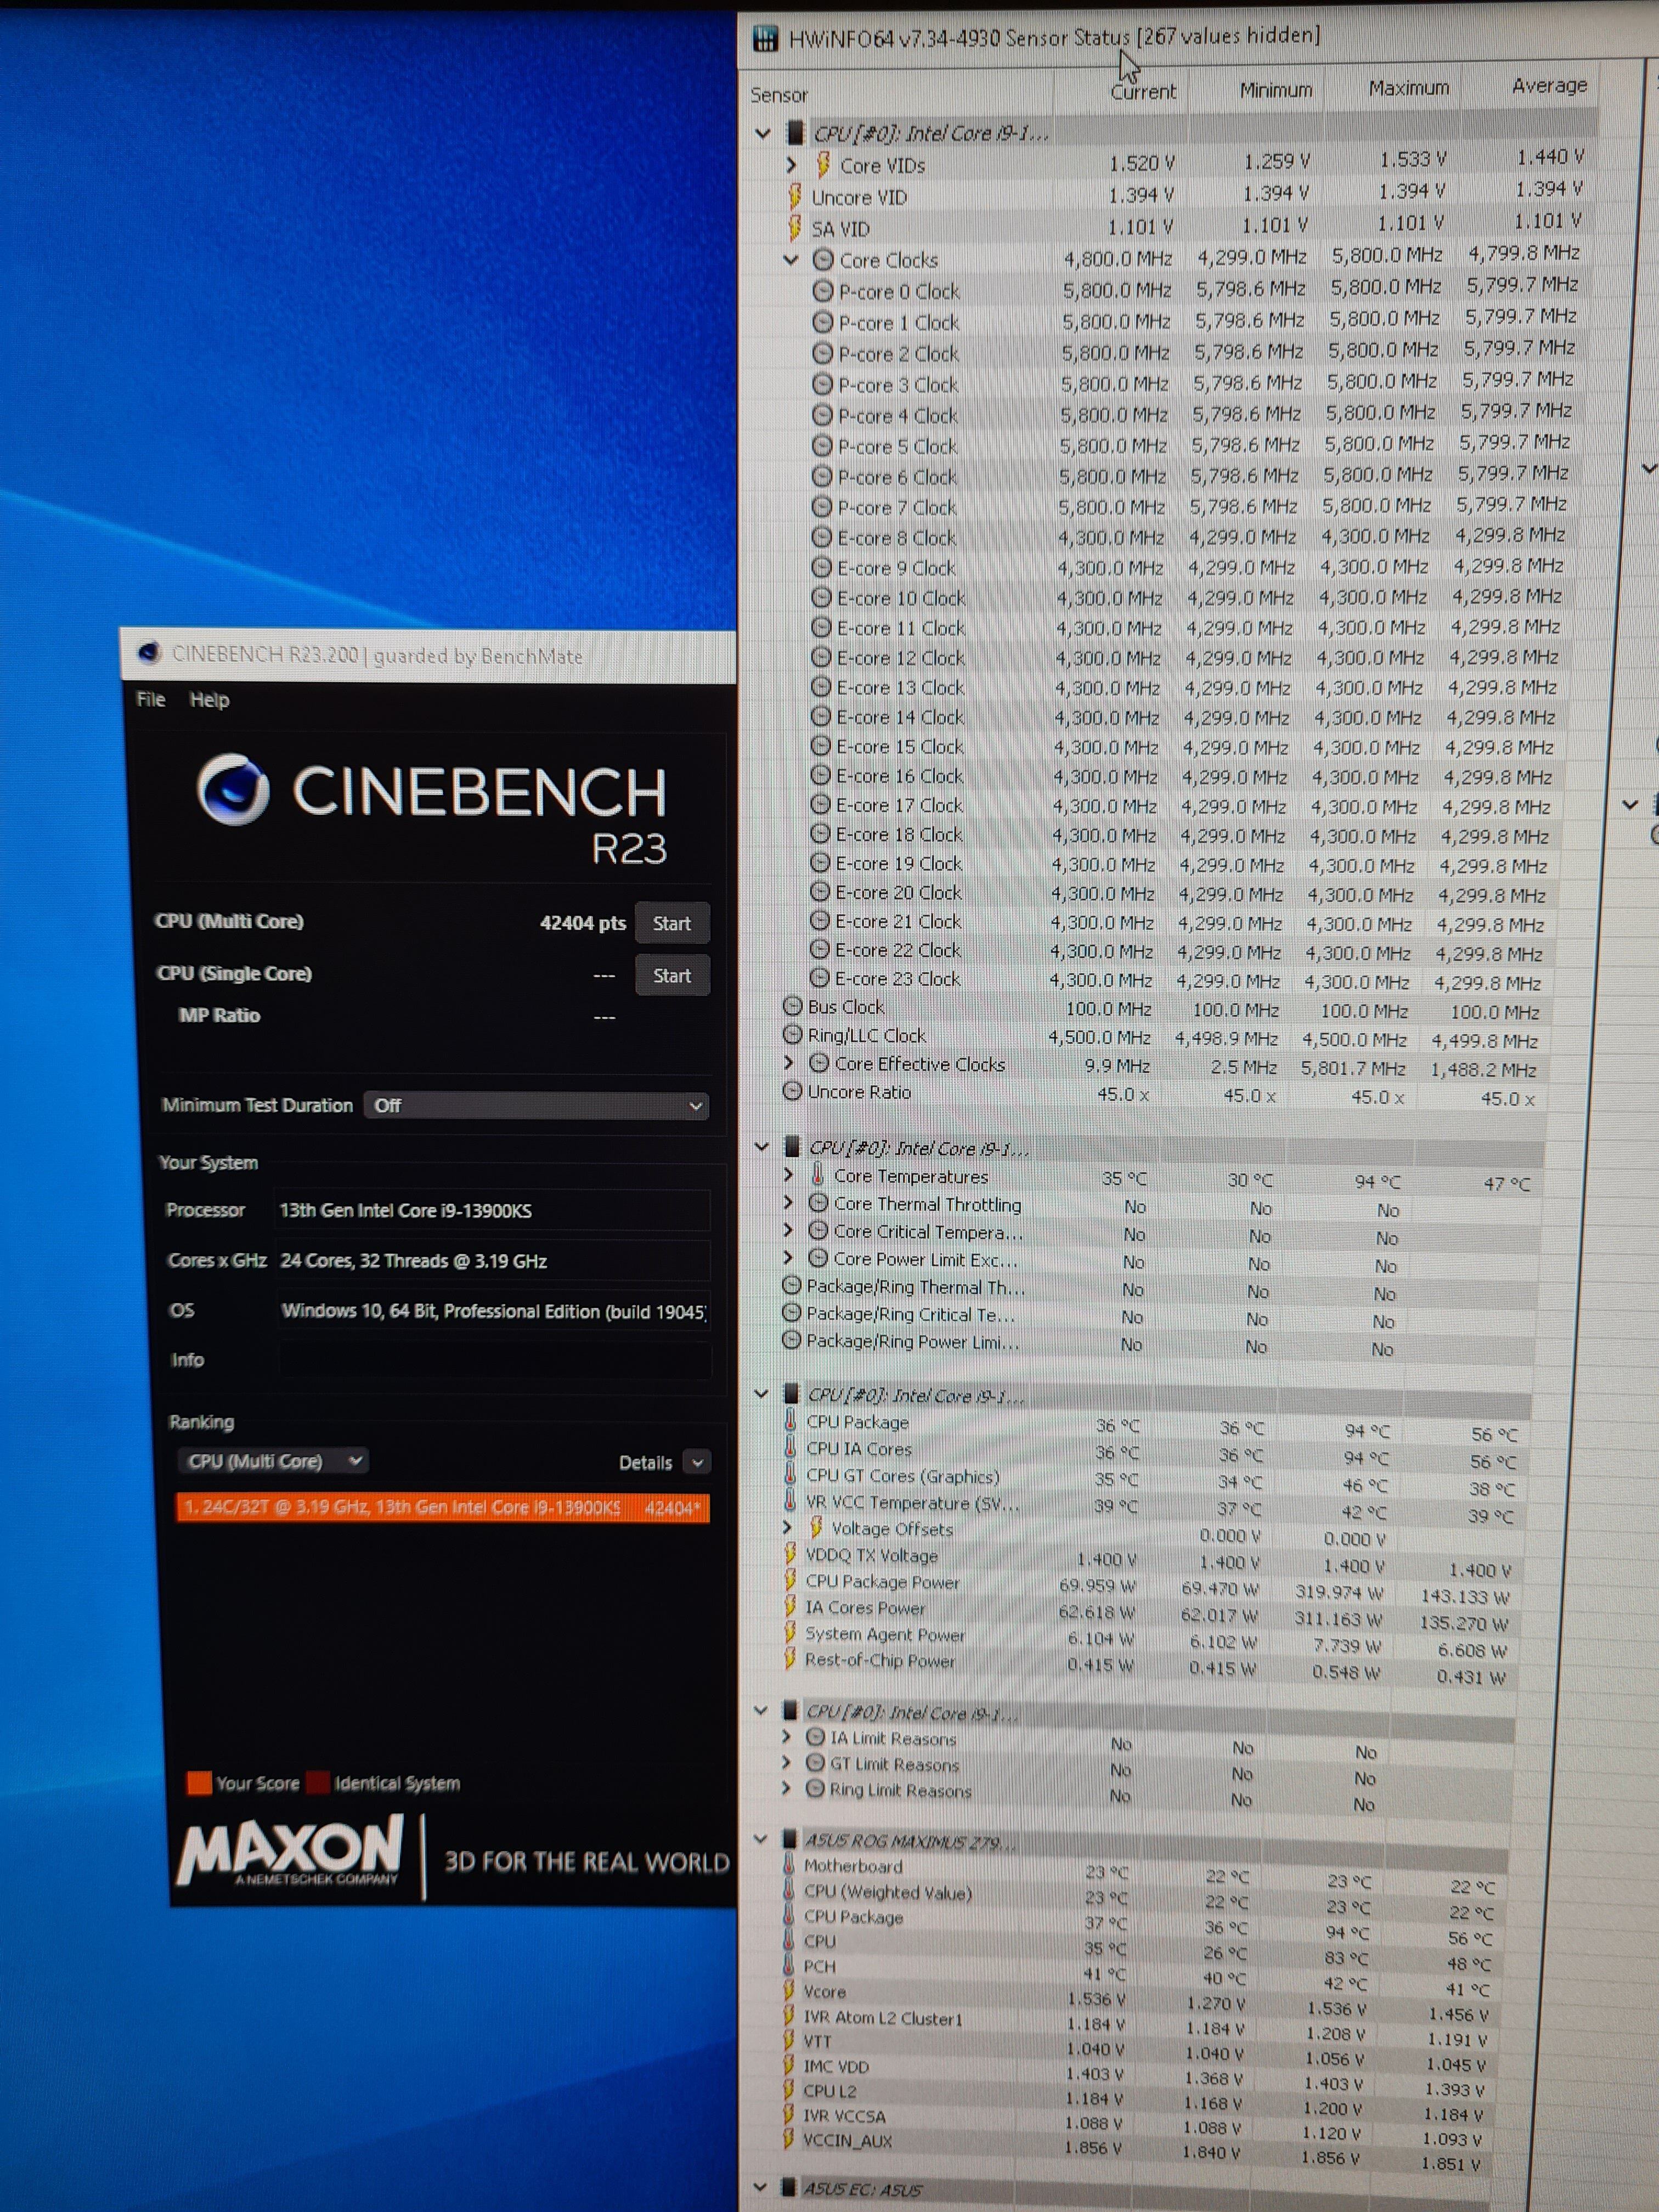Click the Bus Clock clock icon
Screen dimensions: 1659x2212
point(793,1006)
